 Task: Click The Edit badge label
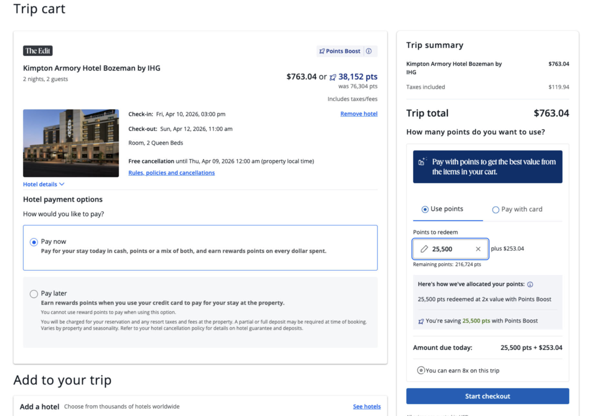(x=38, y=51)
